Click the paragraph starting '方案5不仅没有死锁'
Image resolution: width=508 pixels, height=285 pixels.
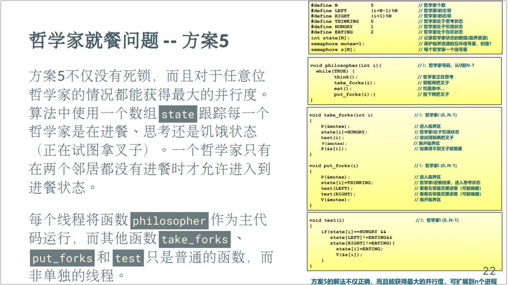[x=150, y=132]
